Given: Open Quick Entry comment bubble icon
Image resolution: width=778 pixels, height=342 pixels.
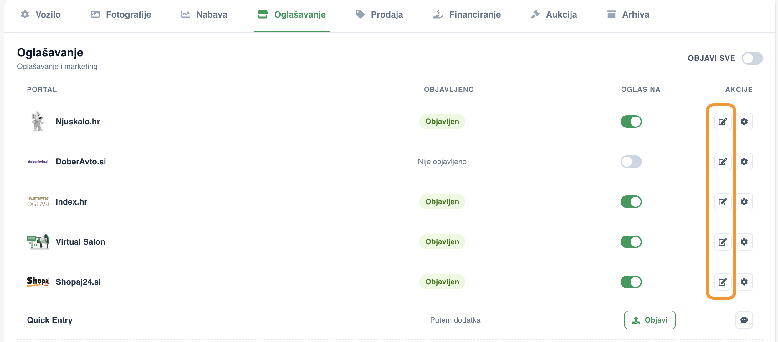Looking at the screenshot, I should click(x=744, y=320).
